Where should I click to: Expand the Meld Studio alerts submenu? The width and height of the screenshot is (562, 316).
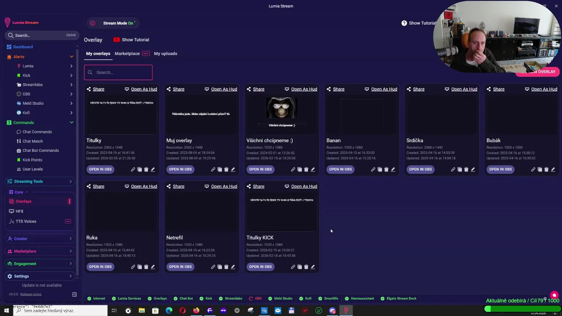(71, 104)
